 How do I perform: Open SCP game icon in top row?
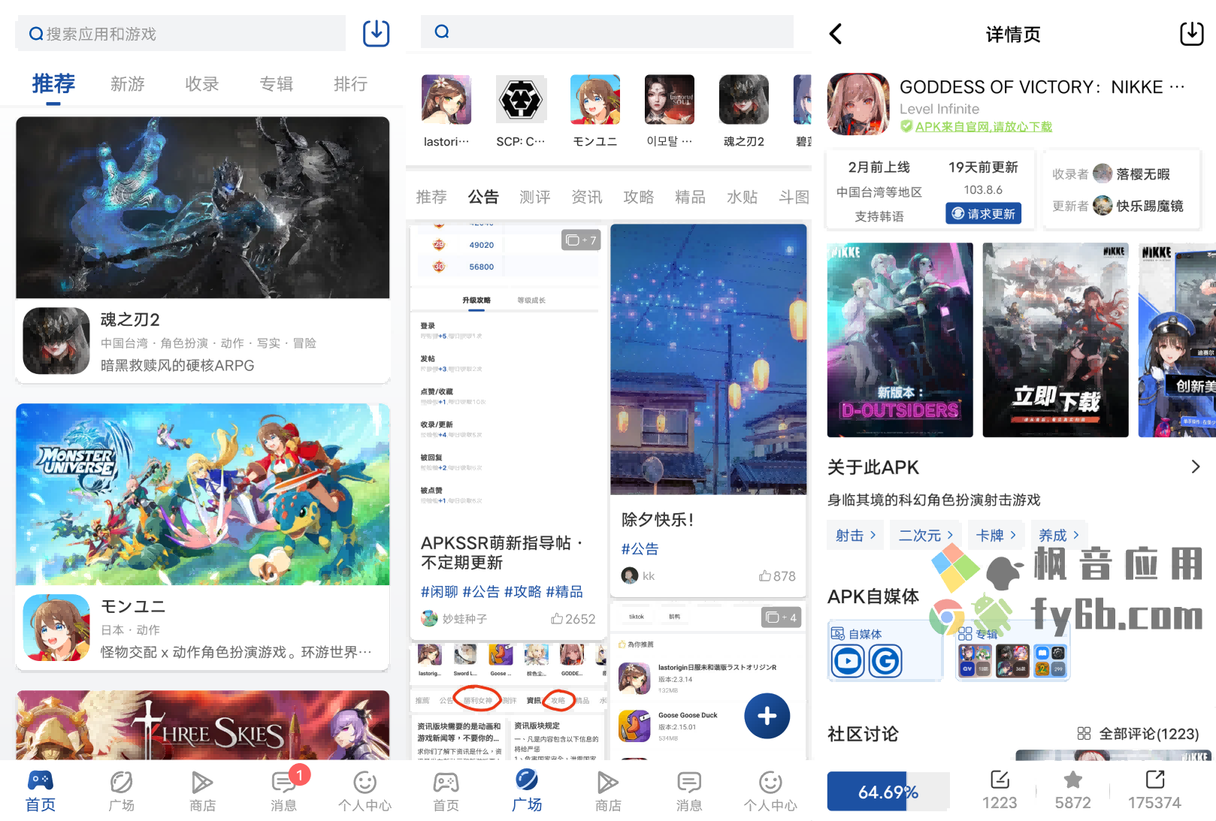(x=520, y=99)
